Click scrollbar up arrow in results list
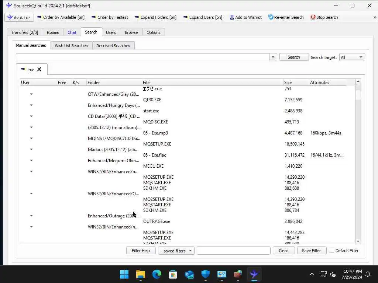 [x=358, y=81]
